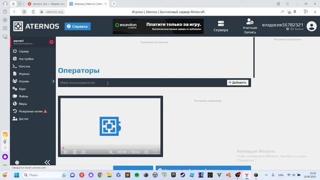Click the Выйти logout link
Screen dimensions: 320x180
(x=297, y=29)
